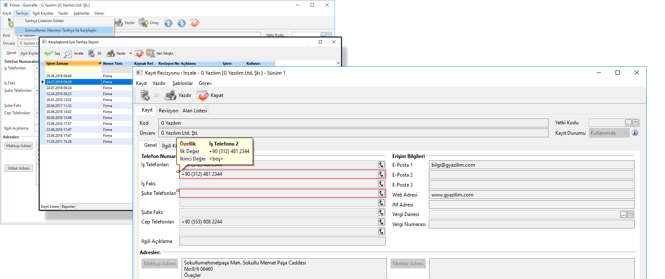Click phone icon beside +90 (553) 808 2244
665x279 pixels.
[x=381, y=222]
